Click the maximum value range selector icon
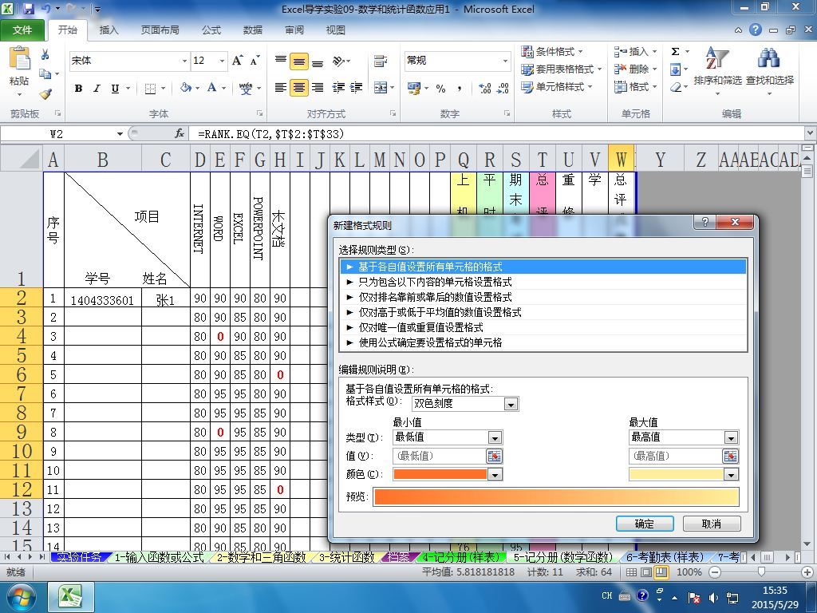 [x=731, y=456]
